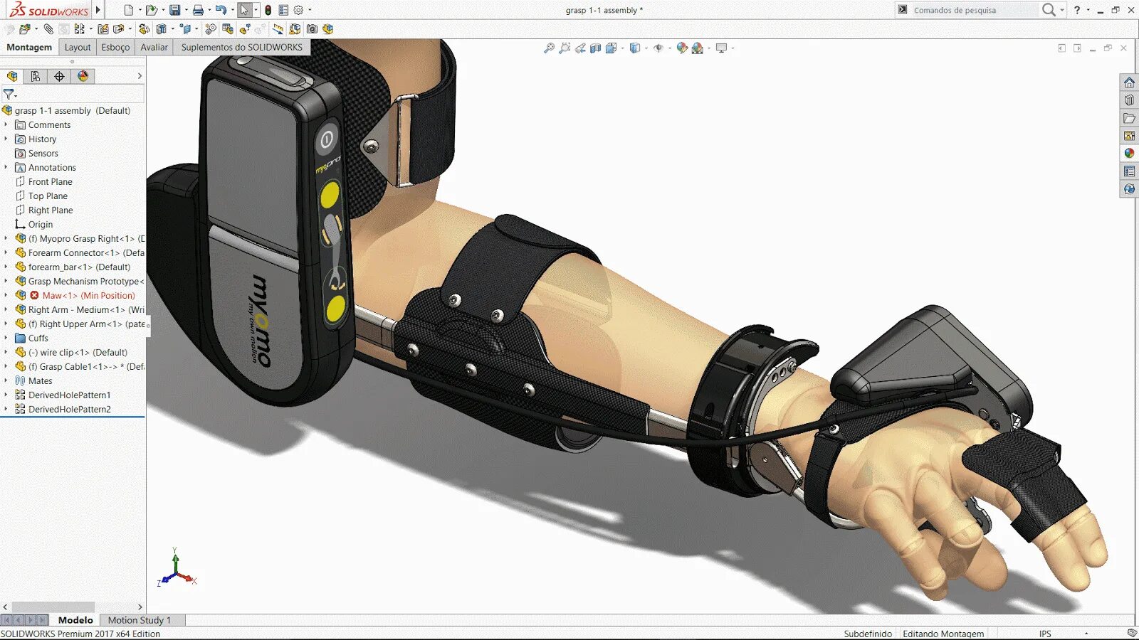This screenshot has height=640, width=1139.
Task: Undo the last action with the Undo arrow
Action: pyautogui.click(x=221, y=10)
